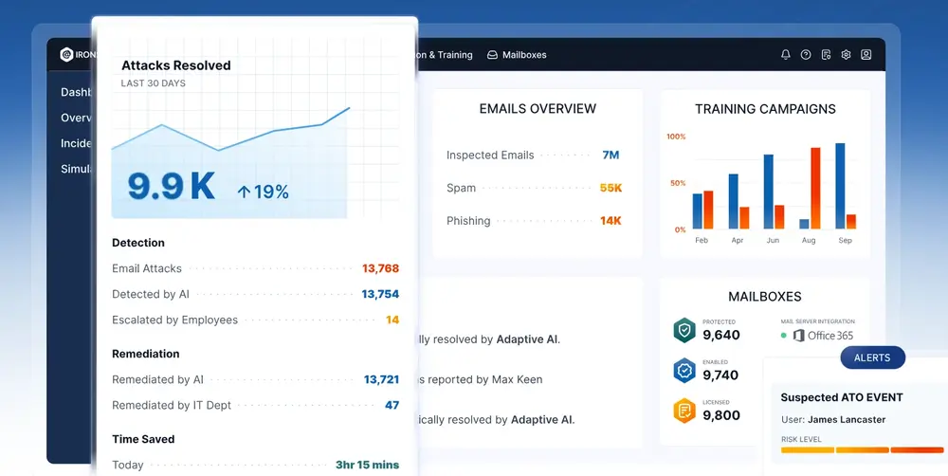Click the orange Licensed document icon
The image size is (948, 476).
tap(684, 411)
